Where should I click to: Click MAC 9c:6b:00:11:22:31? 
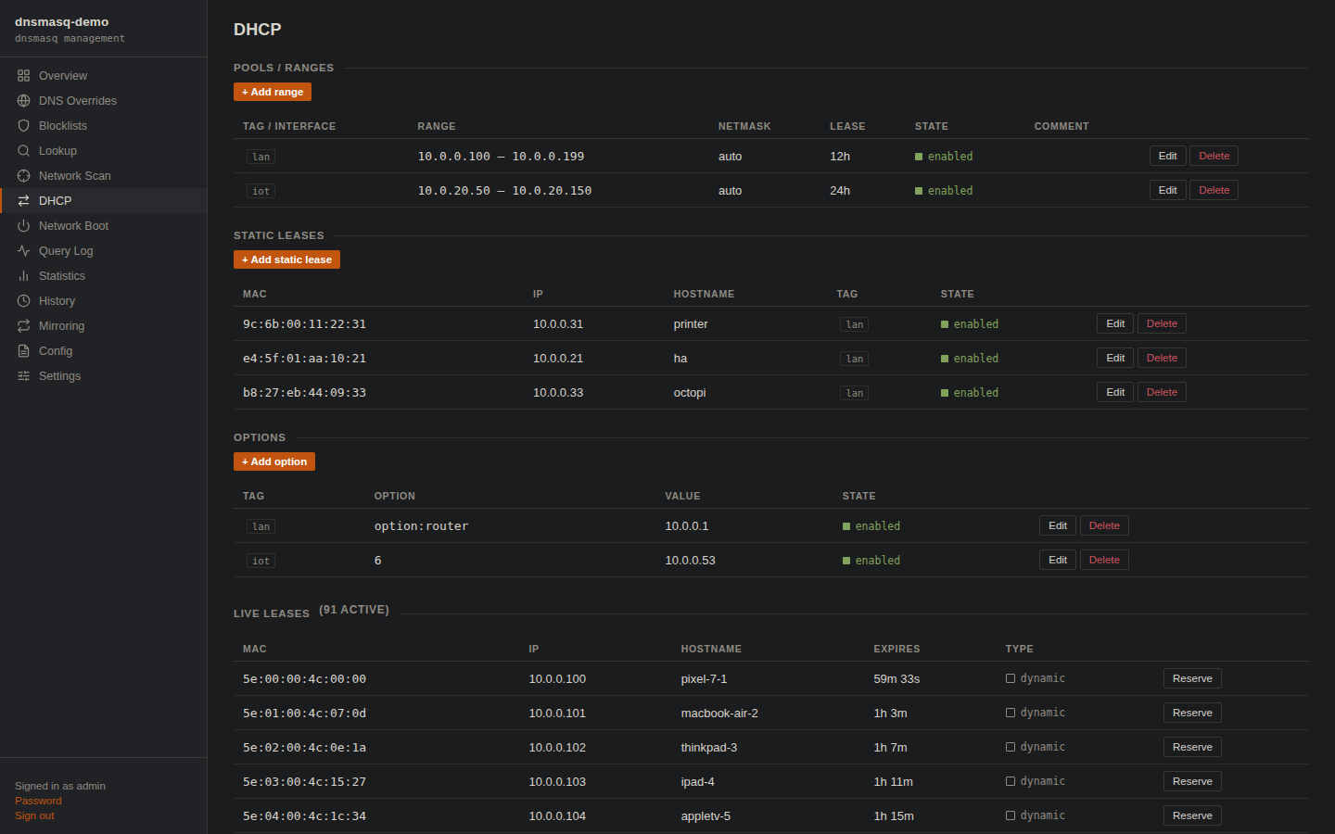(x=304, y=324)
